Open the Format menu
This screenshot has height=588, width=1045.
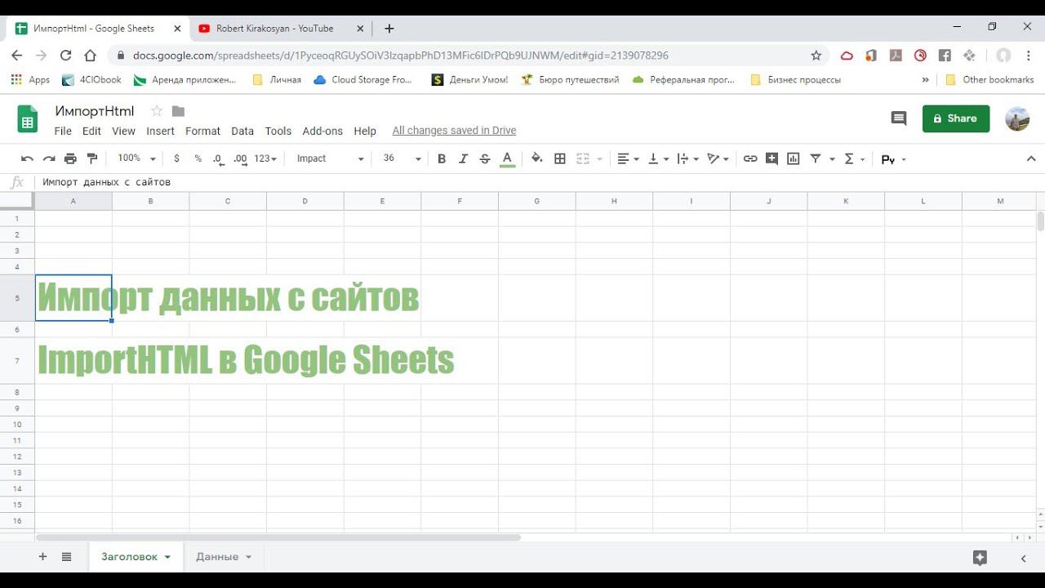[202, 131]
